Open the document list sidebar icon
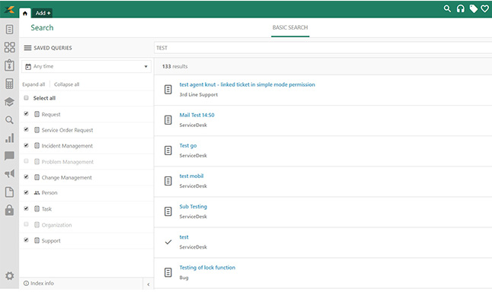Screen dimensions: 492x292 9,30
